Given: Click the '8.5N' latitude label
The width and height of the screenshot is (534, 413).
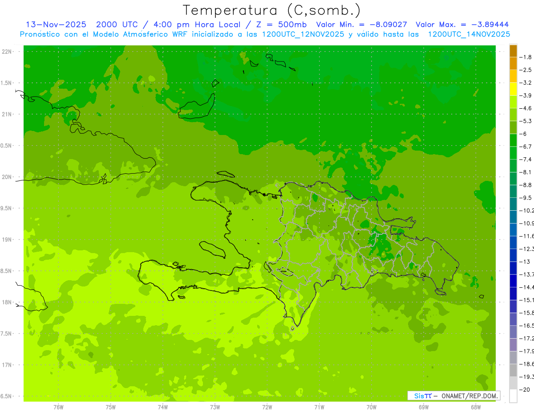Looking at the screenshot, I should (x=7, y=271).
